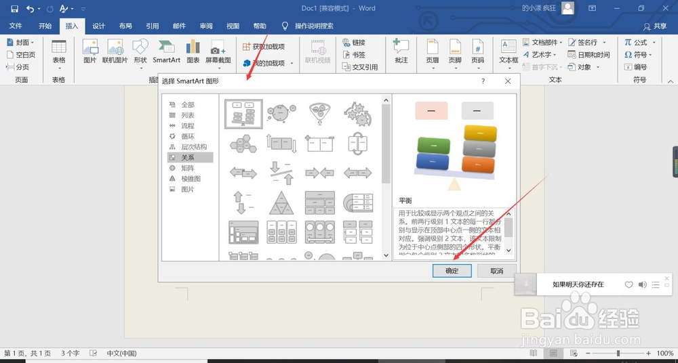Click the 页脚 footer icon
The width and height of the screenshot is (678, 363).
click(x=455, y=46)
